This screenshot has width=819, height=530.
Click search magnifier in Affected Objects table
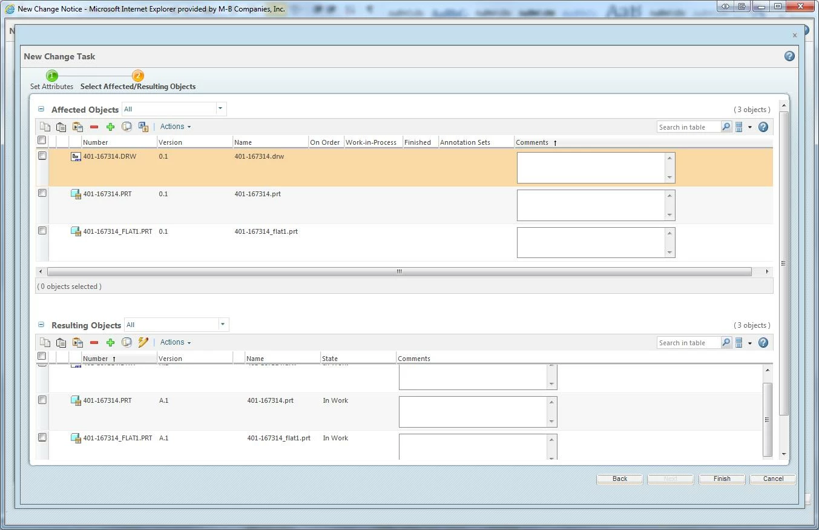[726, 127]
